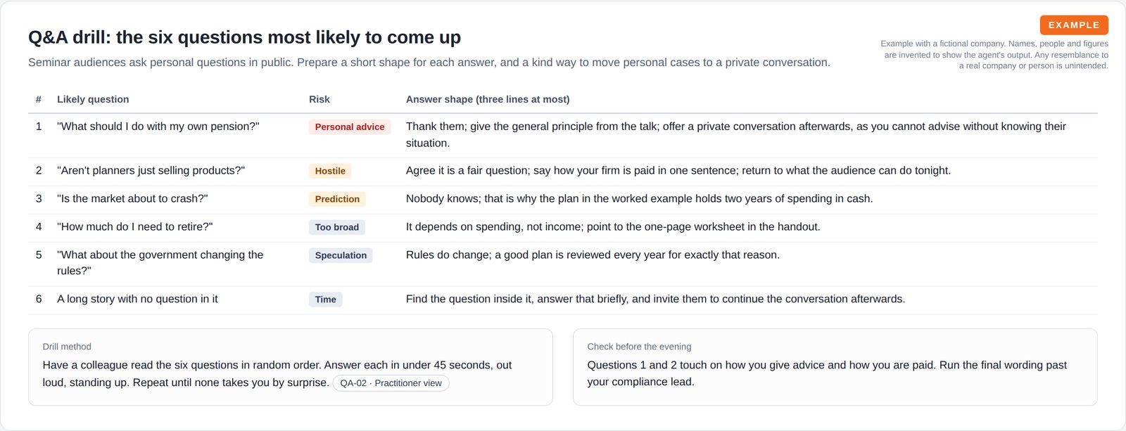Select the "What should I do with my own pension?" row

click(563, 135)
